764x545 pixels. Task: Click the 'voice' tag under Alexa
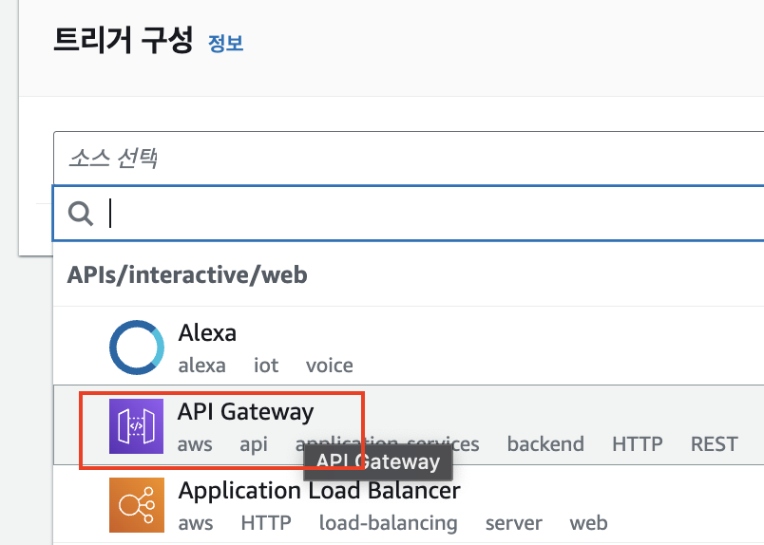(x=330, y=366)
